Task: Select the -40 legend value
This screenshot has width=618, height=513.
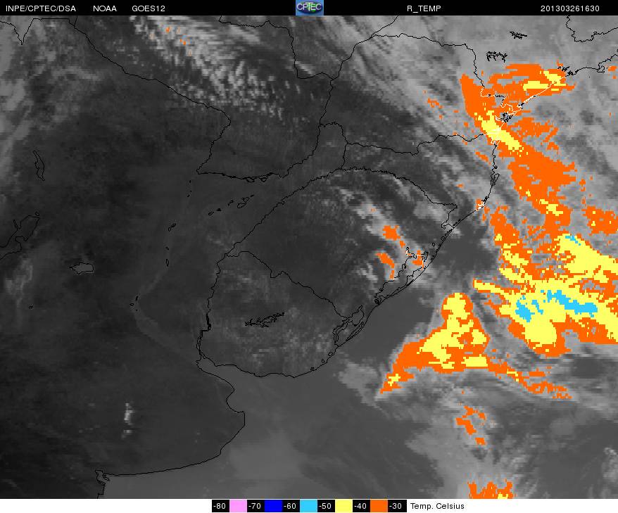Action: pyautogui.click(x=361, y=506)
